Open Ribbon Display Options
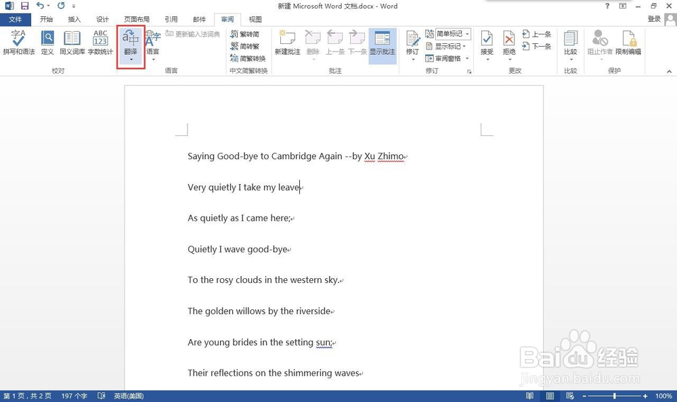This screenshot has height=402, width=677. click(x=623, y=6)
